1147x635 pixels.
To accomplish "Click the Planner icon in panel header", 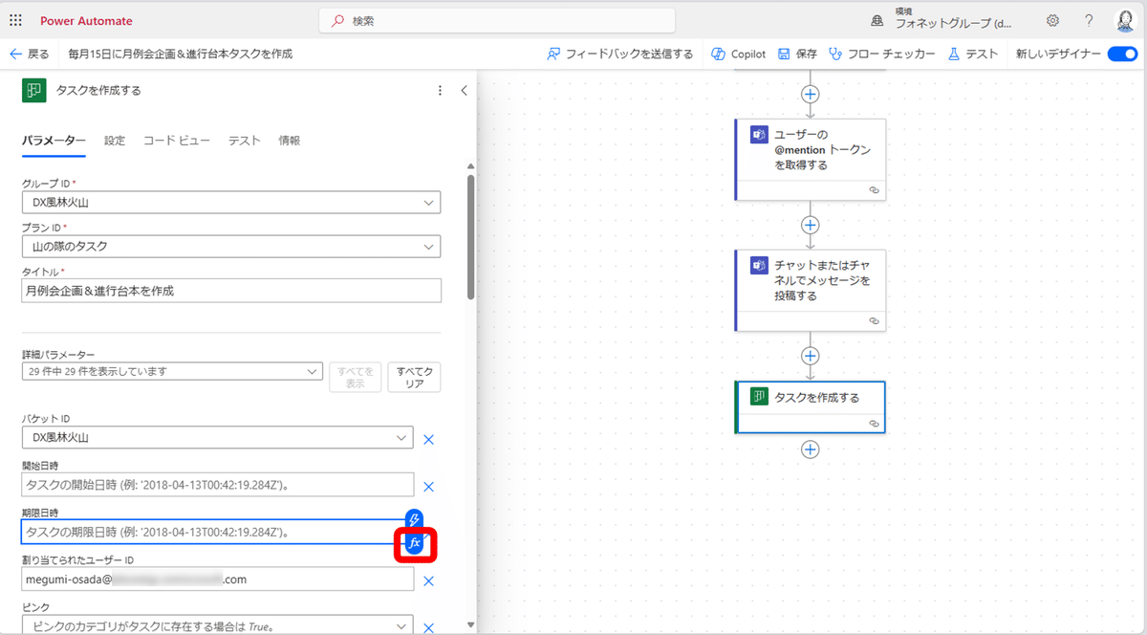I will pyautogui.click(x=33, y=91).
